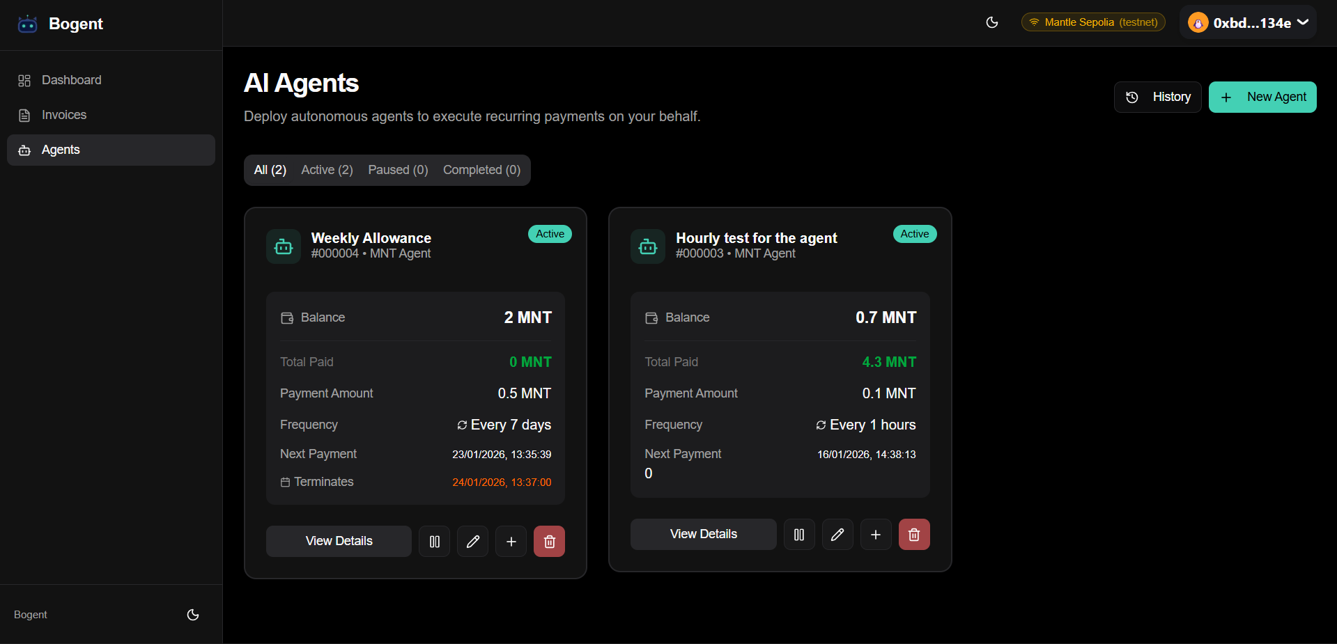Toggle theme using sidebar footer moon icon
1337x644 pixels.
193,615
